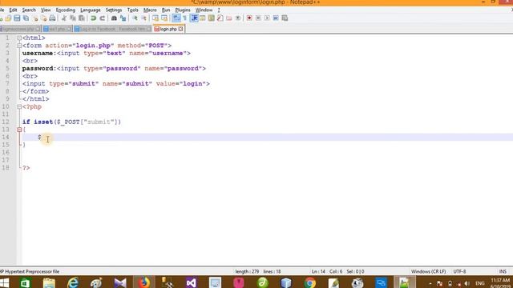Toggle Show all characters icon
Viewport: 513px width, 288px height.
click(x=185, y=18)
